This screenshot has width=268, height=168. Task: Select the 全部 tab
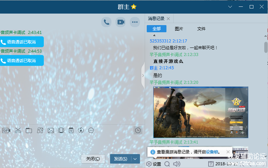[157, 29]
